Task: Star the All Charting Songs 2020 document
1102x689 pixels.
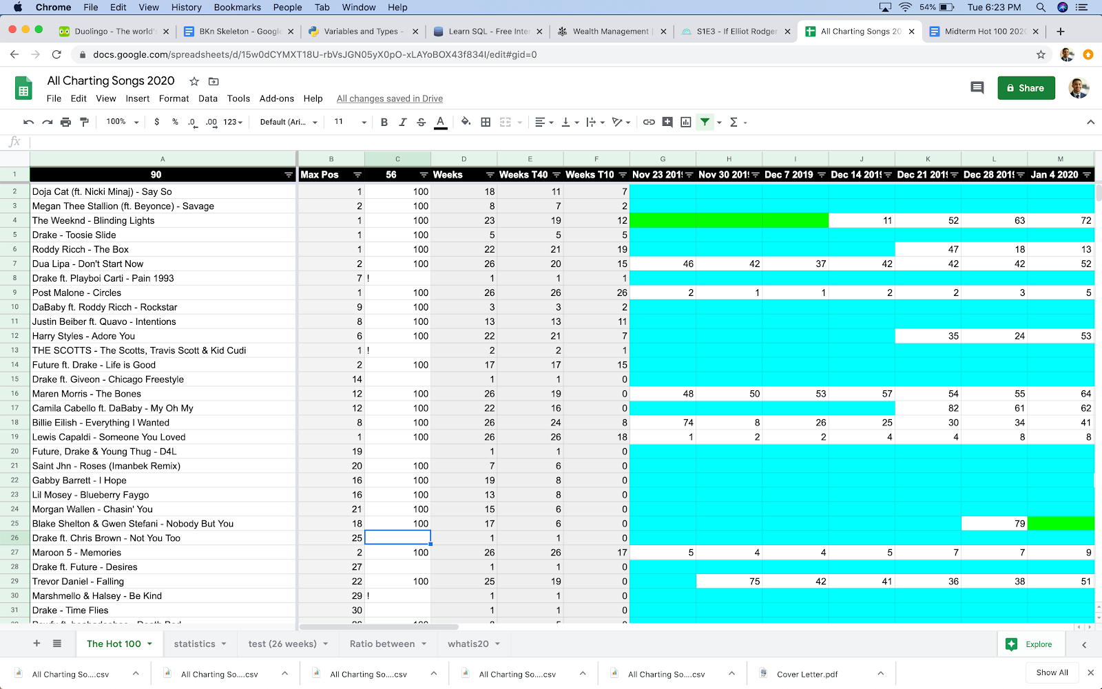Action: click(194, 81)
